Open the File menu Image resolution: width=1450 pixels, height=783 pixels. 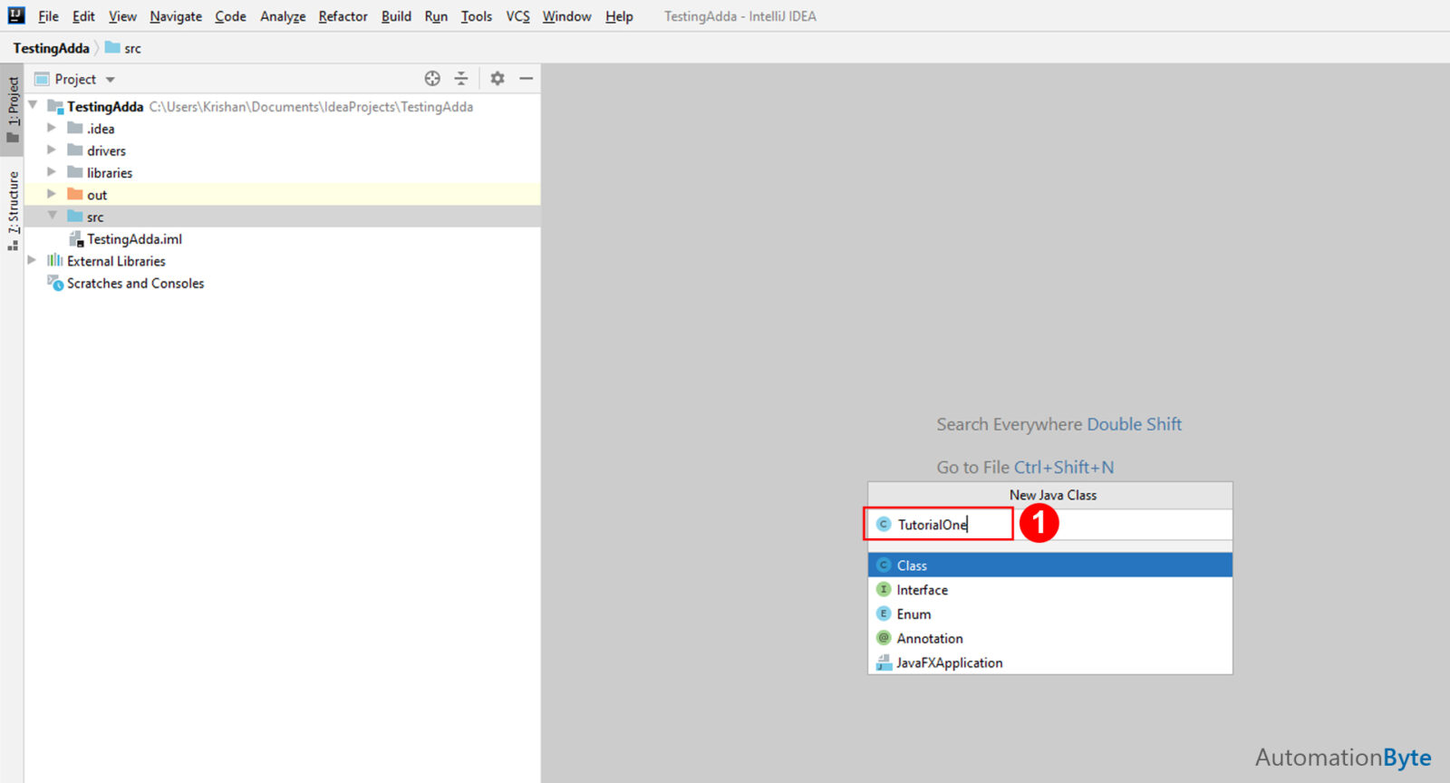coord(48,16)
